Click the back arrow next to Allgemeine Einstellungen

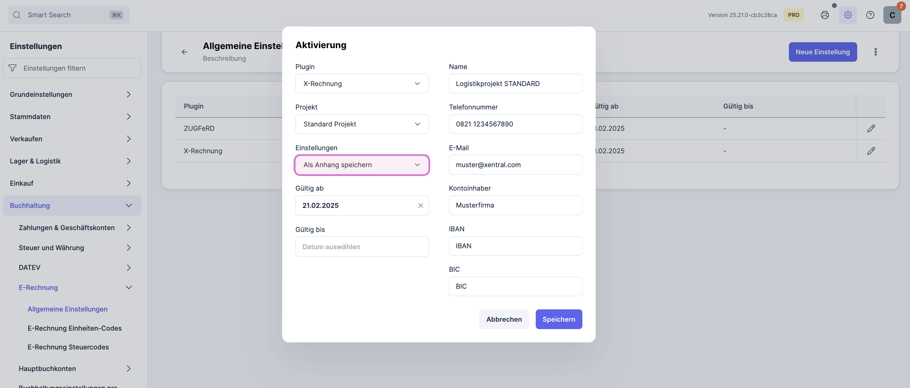(184, 52)
